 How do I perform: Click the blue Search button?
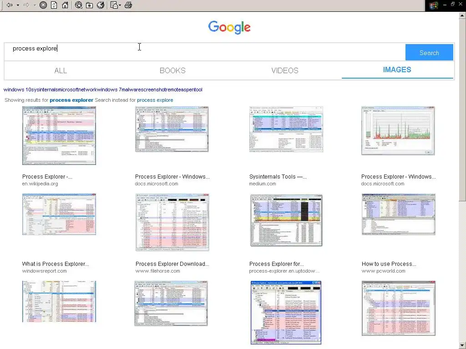tap(429, 53)
